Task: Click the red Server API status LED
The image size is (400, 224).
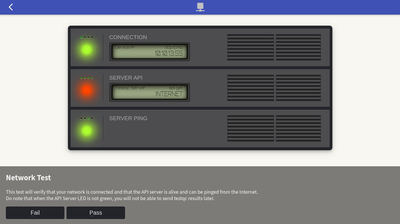Action: [87, 90]
